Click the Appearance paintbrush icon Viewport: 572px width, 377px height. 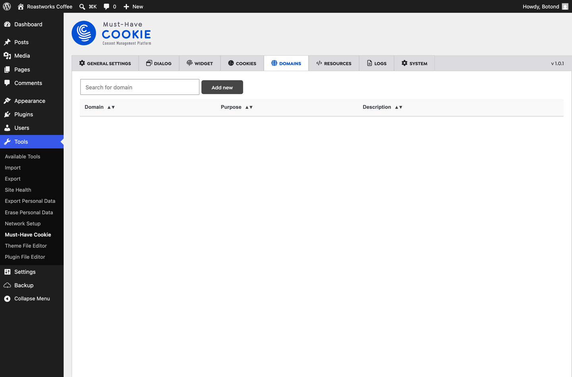(7, 101)
